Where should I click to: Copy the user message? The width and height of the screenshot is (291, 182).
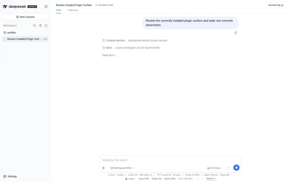[x=235, y=33]
